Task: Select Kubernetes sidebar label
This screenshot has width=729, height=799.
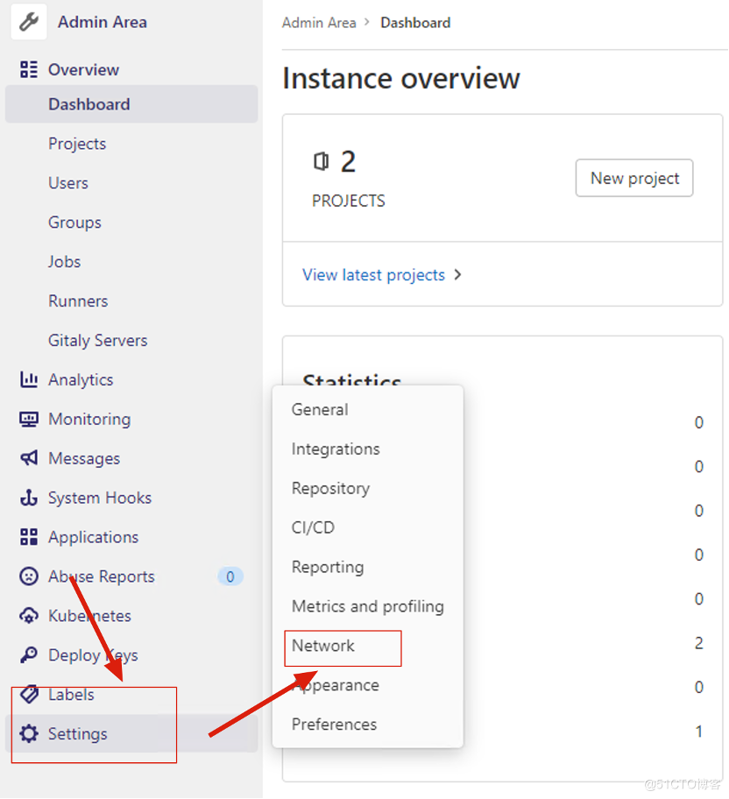Action: click(89, 616)
